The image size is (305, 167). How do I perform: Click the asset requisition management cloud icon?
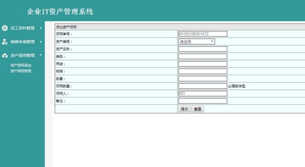click(x=5, y=56)
